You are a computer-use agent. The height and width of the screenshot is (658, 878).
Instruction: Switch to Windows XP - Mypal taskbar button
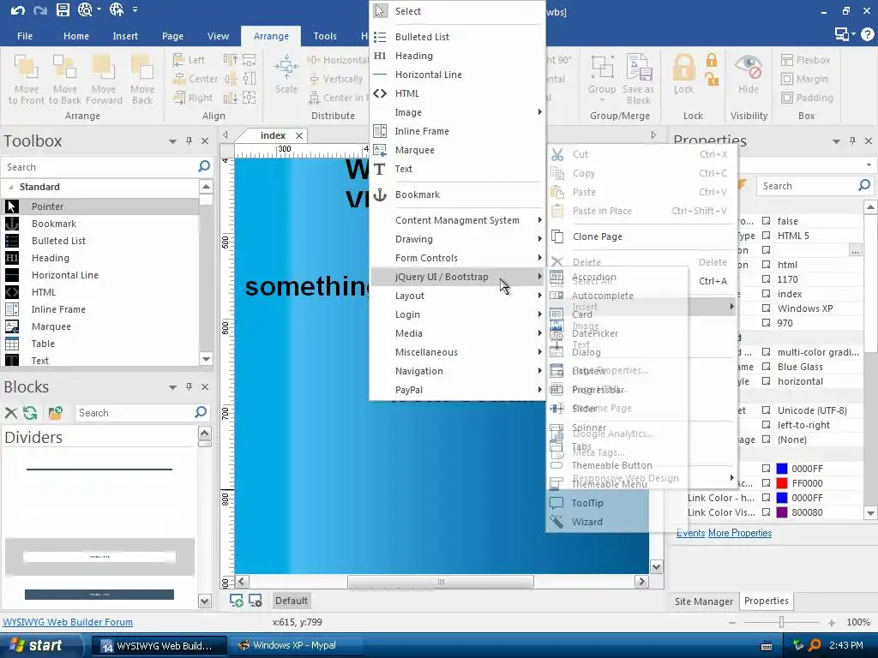pos(296,645)
